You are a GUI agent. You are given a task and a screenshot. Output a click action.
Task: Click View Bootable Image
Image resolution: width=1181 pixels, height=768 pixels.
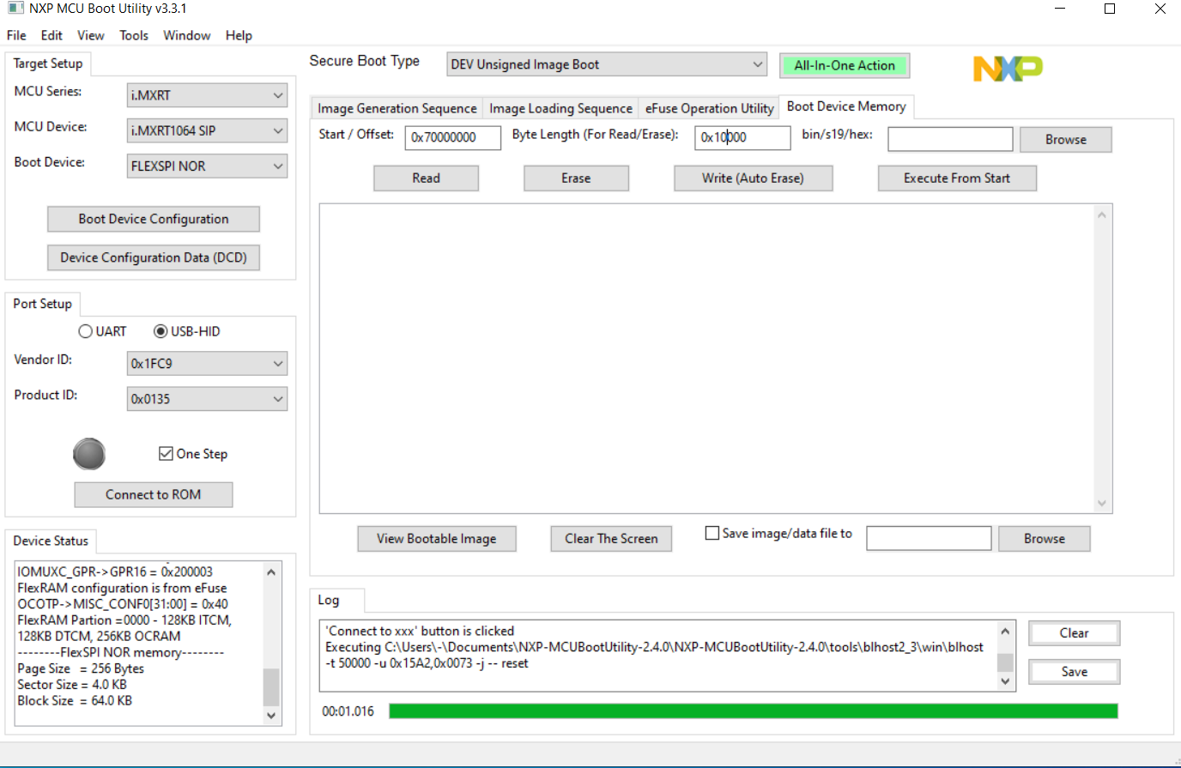(436, 538)
